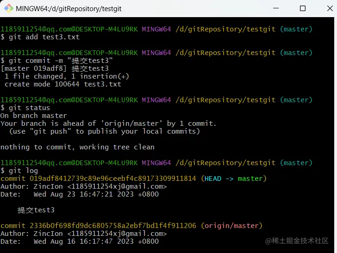Click the 'git add test3.txt' command line

(40, 37)
